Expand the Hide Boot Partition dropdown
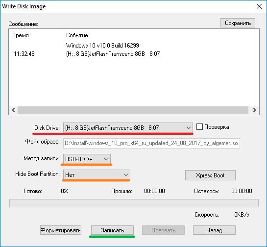The width and height of the screenshot is (267, 247). pyautogui.click(x=97, y=175)
